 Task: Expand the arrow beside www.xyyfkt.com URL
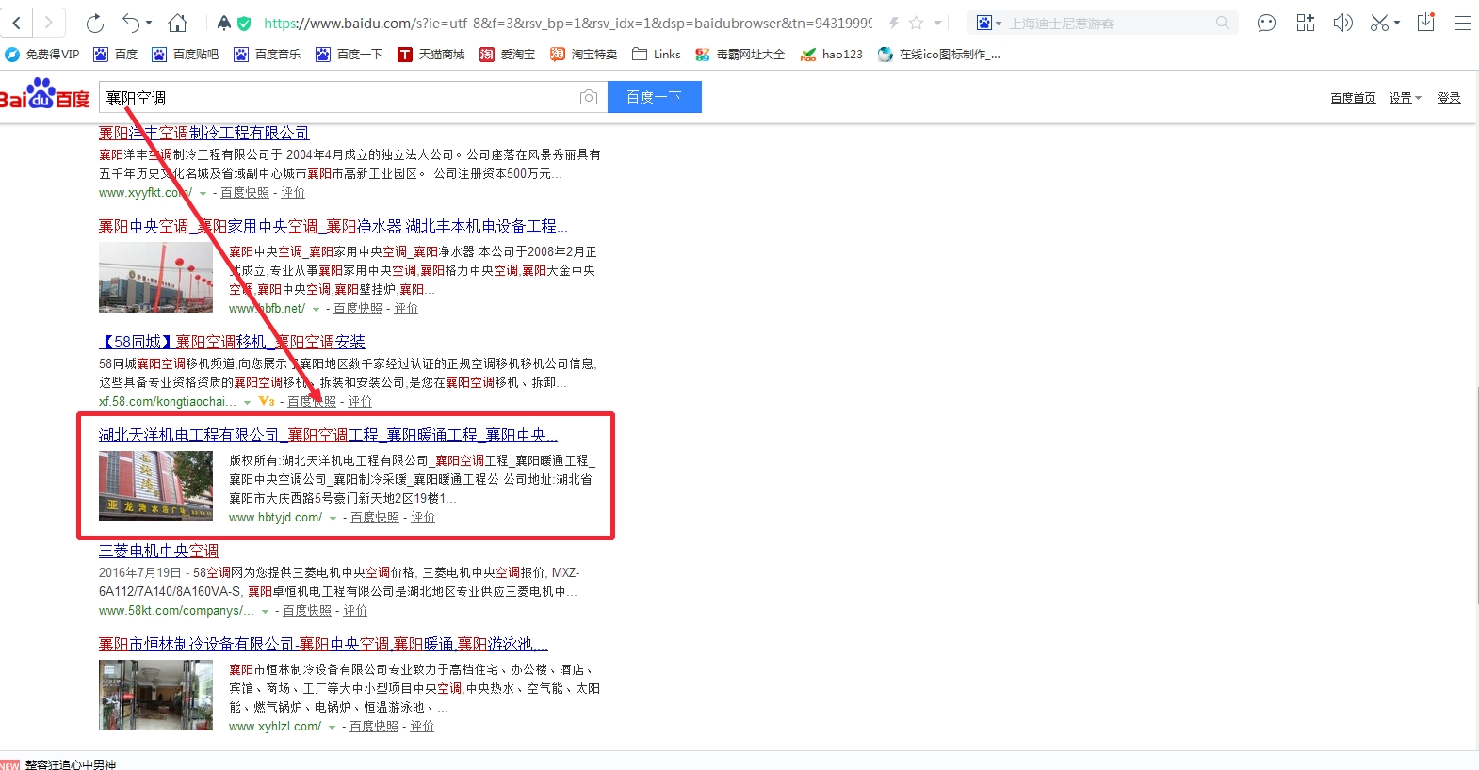[203, 193]
